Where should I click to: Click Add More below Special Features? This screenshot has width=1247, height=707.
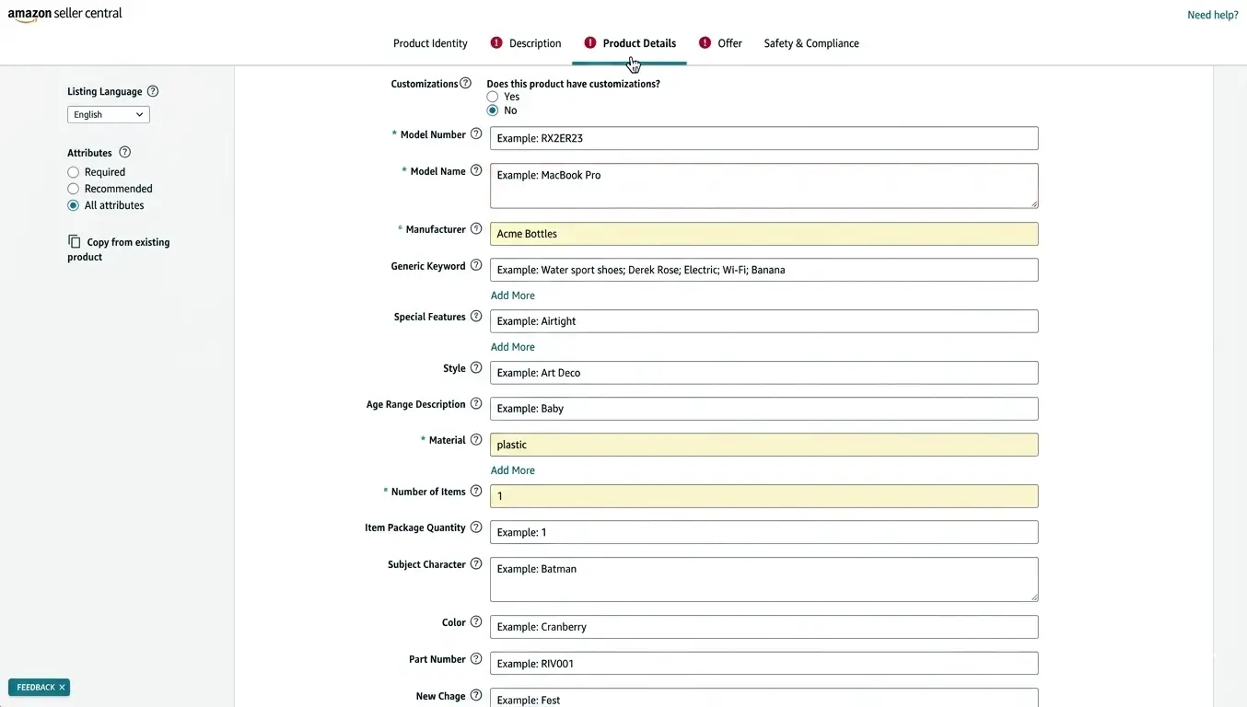(512, 346)
